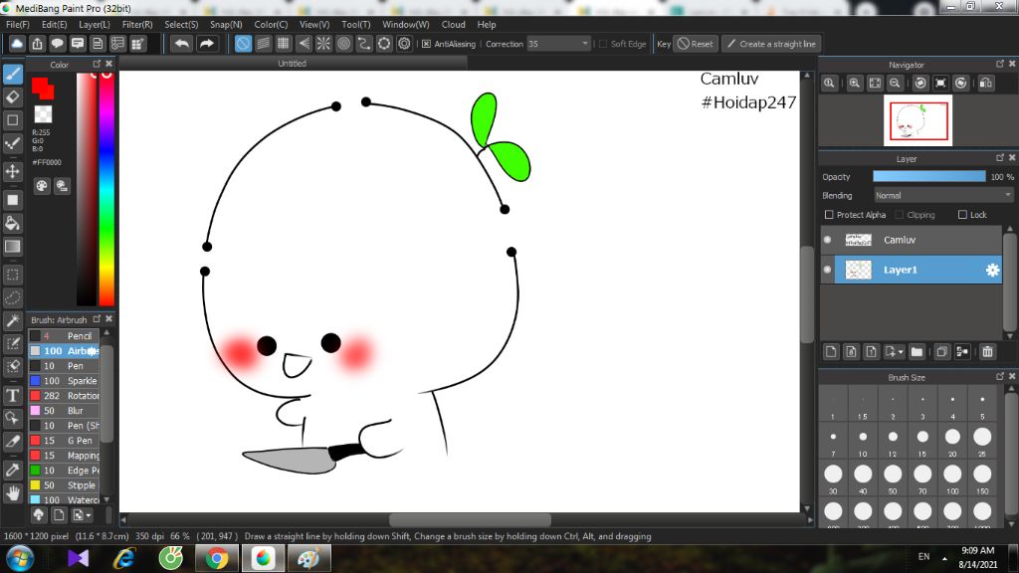
Task: Click the Navigator flip view icon
Action: coord(986,84)
